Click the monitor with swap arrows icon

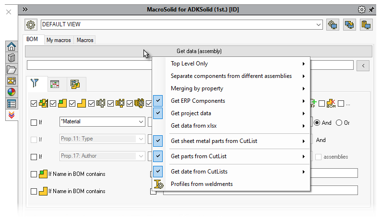[x=349, y=25]
